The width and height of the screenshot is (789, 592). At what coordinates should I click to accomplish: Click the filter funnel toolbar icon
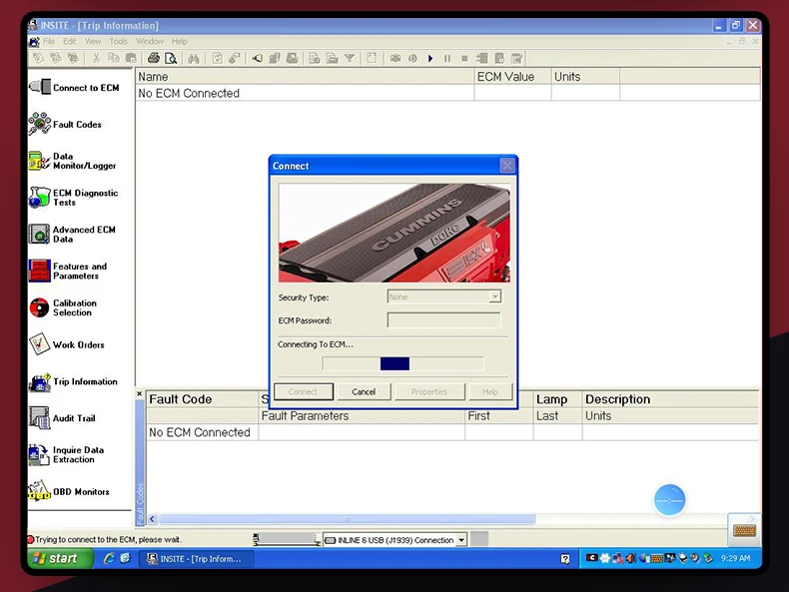350,58
